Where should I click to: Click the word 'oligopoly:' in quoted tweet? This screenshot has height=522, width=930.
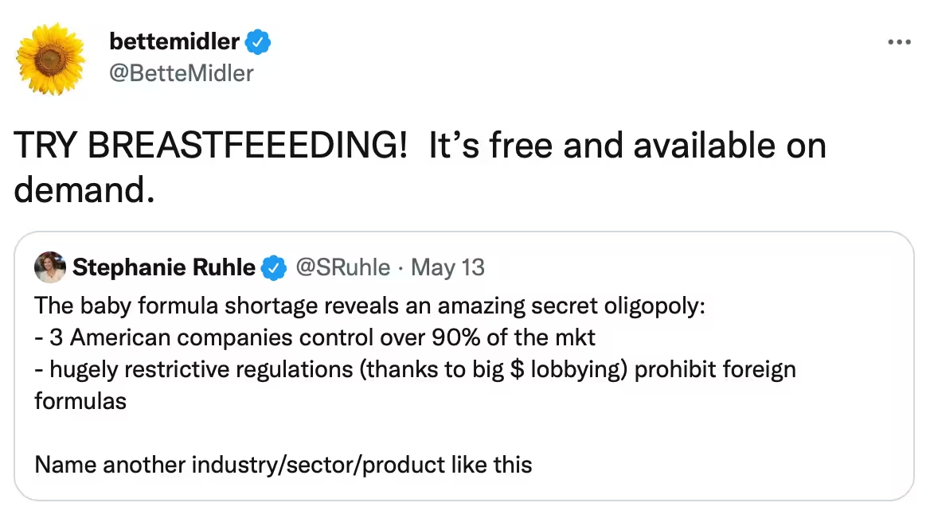655,306
